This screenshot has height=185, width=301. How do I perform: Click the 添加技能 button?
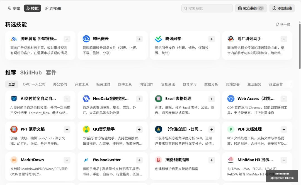(282, 8)
